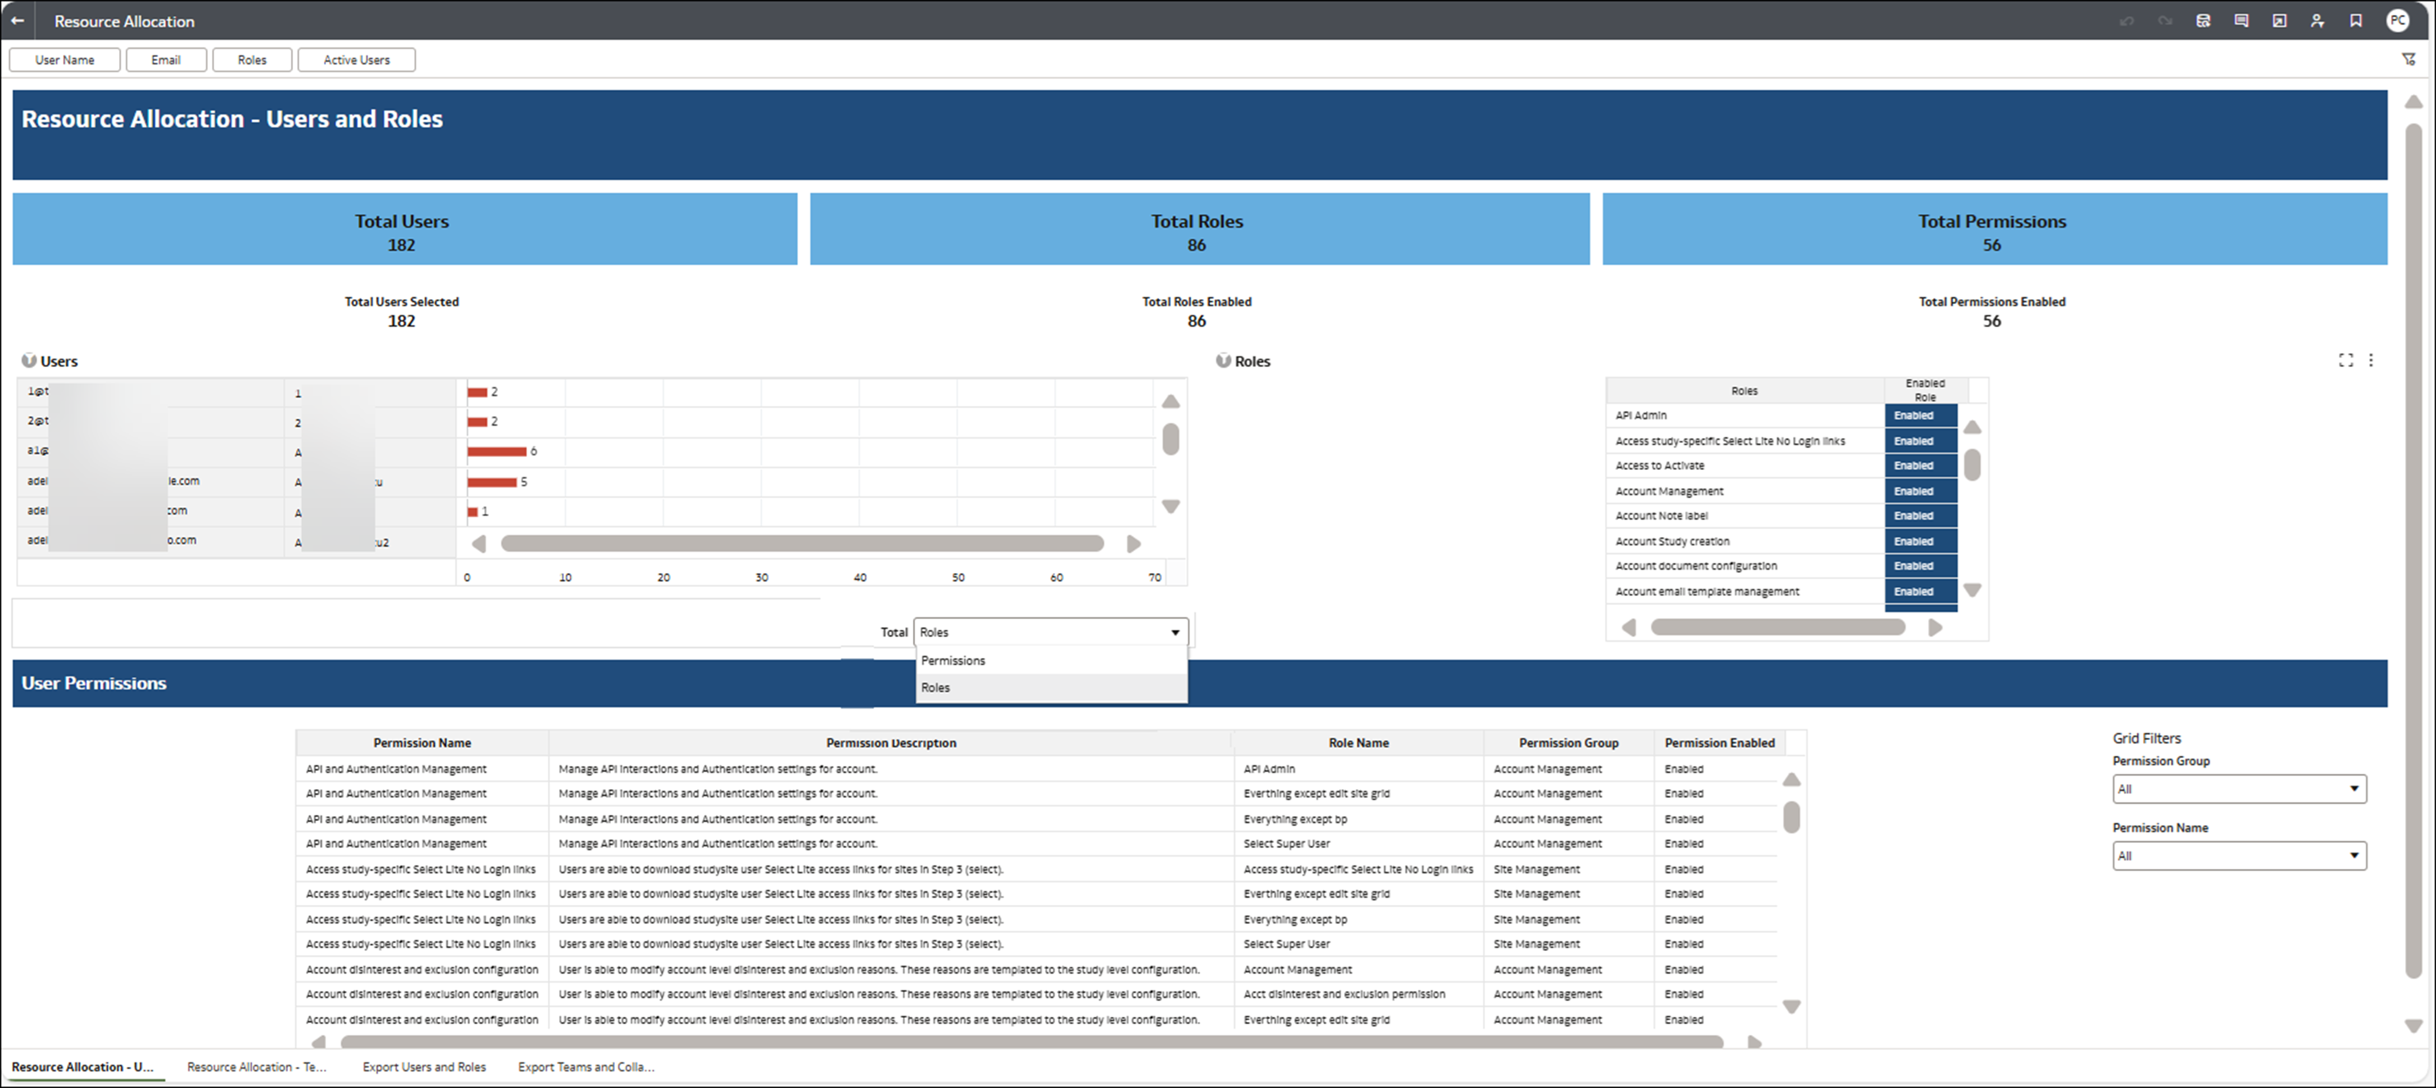Click main page vertical scrollbar thumb
2436x1088 pixels.
point(2413,550)
